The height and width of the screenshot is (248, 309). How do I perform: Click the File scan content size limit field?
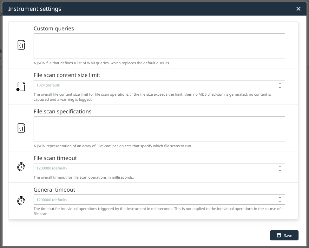click(155, 85)
